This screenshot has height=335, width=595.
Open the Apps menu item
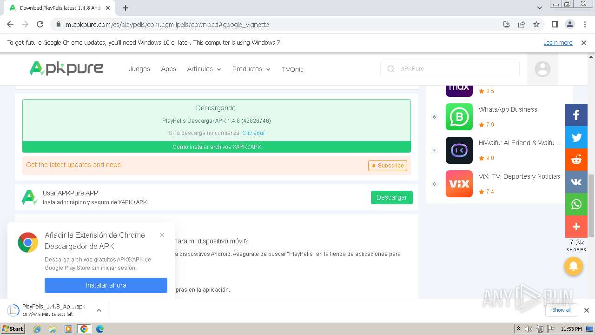tap(168, 69)
